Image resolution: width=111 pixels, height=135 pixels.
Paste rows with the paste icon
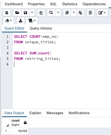point(80,13)
